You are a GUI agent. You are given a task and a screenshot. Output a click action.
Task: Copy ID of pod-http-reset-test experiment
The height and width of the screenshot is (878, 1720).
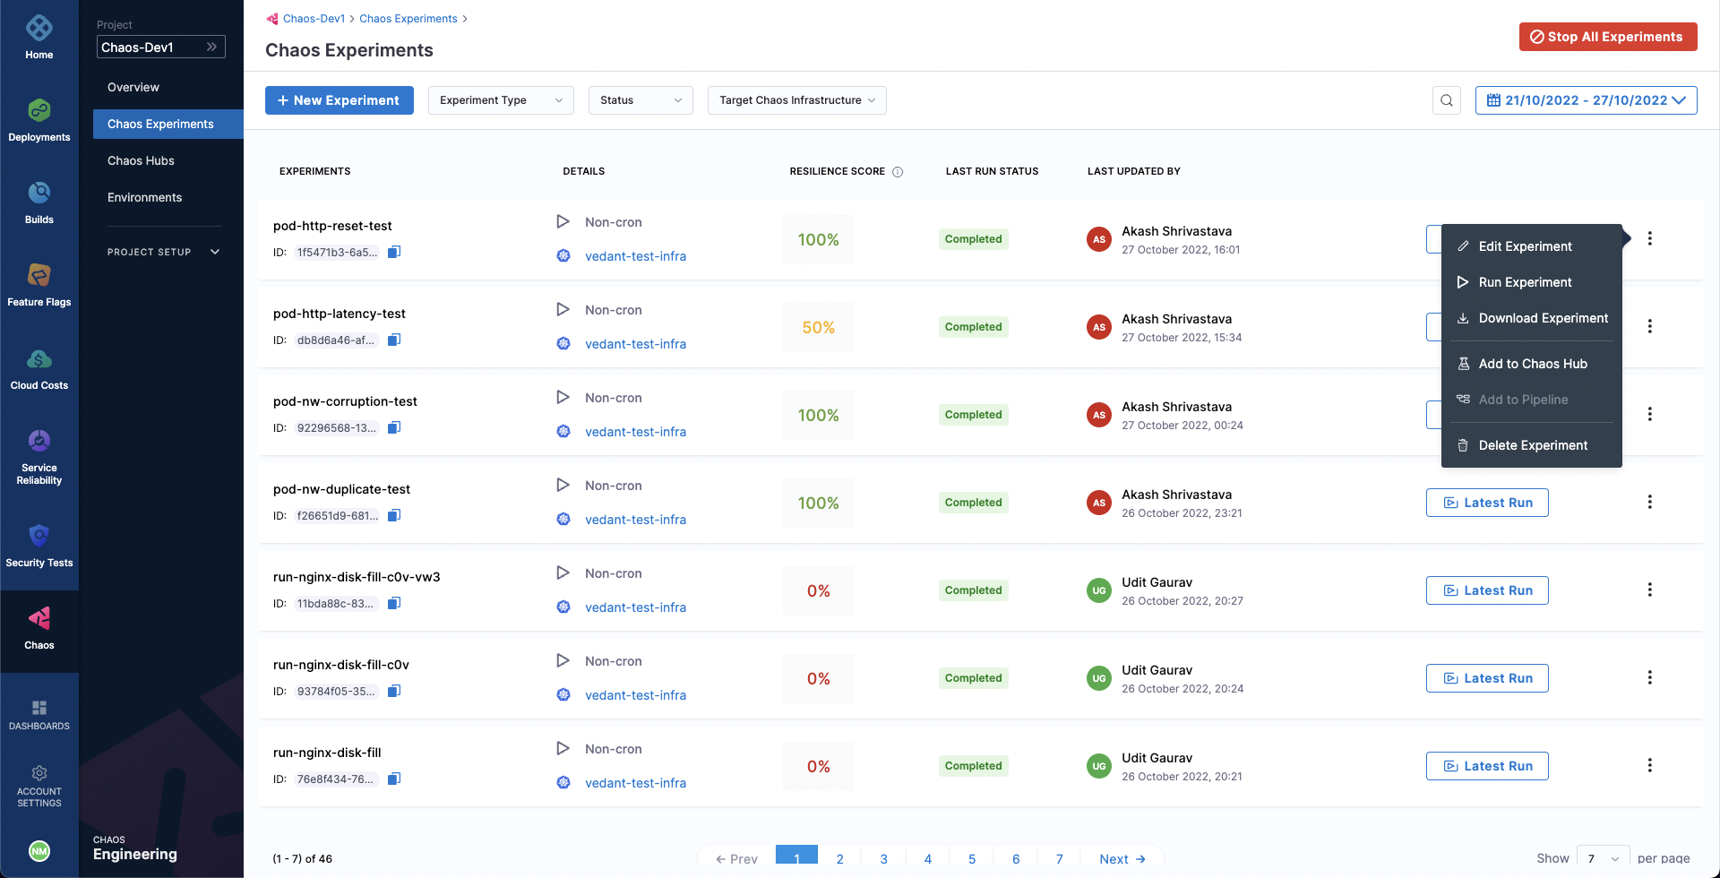pyautogui.click(x=394, y=252)
